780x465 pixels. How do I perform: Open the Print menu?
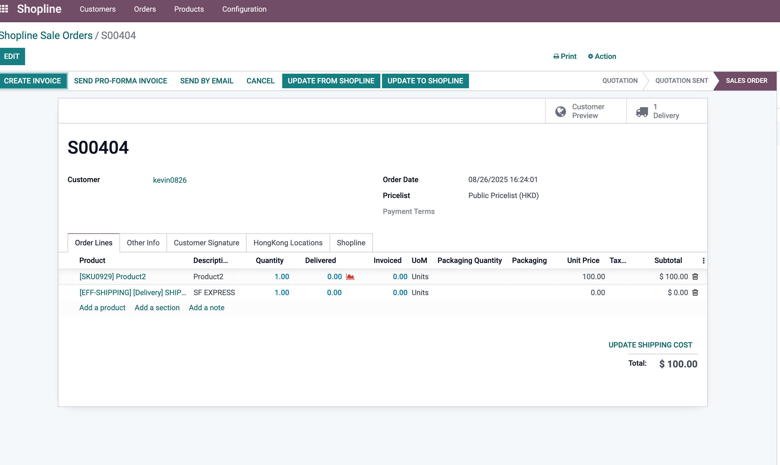[565, 56]
